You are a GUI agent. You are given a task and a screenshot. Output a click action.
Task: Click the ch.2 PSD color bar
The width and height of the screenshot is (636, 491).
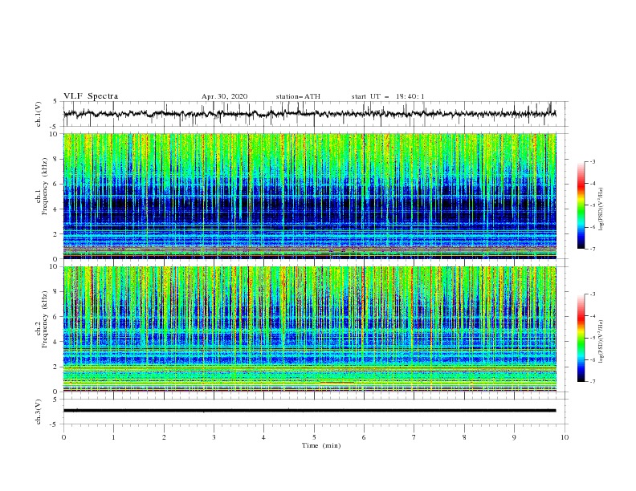[581, 338]
